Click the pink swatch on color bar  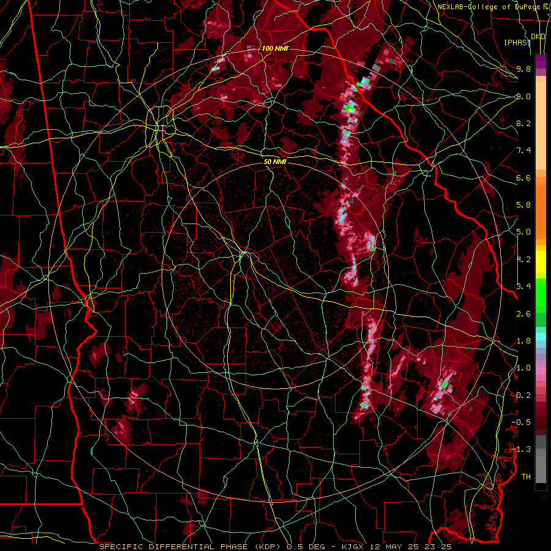pyautogui.click(x=541, y=371)
